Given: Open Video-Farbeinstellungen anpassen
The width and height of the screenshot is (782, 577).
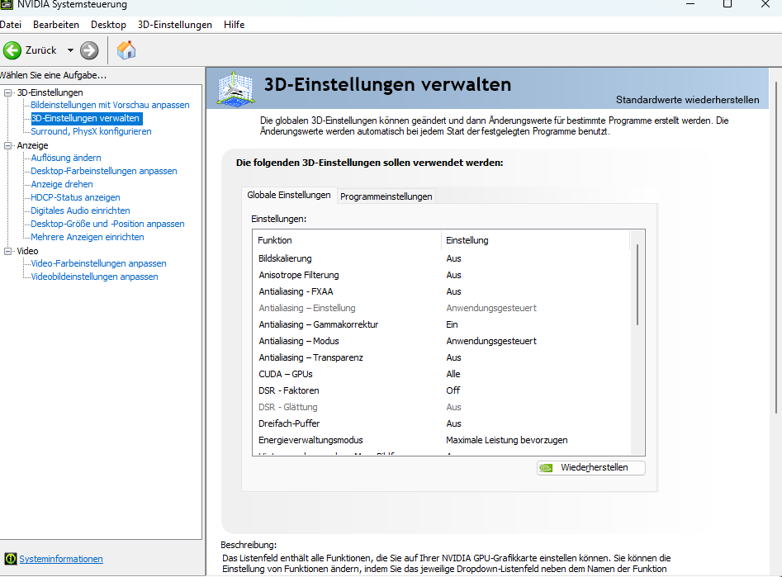Looking at the screenshot, I should click(99, 264).
